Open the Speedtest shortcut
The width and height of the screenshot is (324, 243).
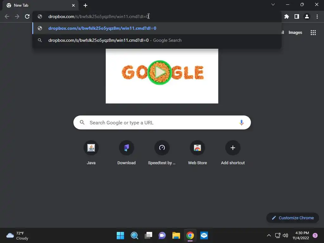[162, 153]
